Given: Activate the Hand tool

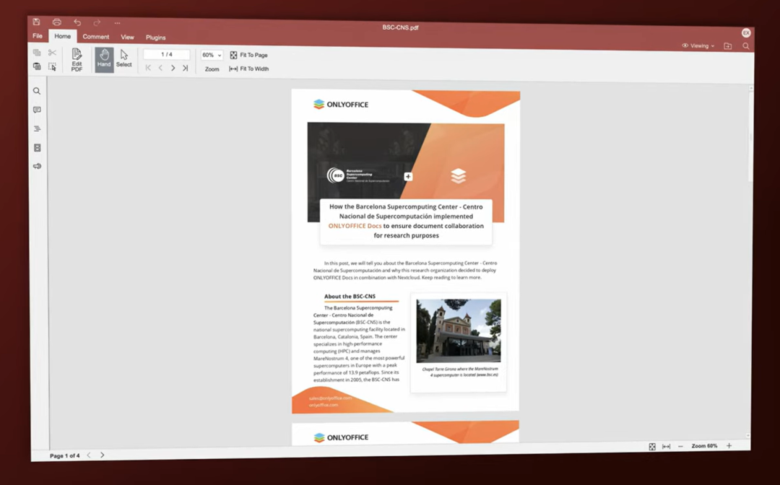Looking at the screenshot, I should click(x=104, y=60).
